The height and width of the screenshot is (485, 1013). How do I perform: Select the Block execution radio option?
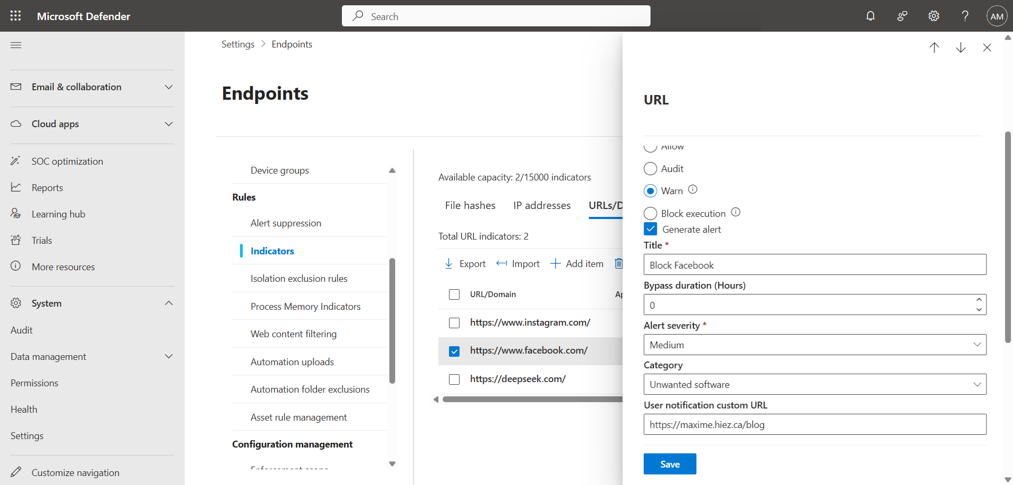coord(651,213)
